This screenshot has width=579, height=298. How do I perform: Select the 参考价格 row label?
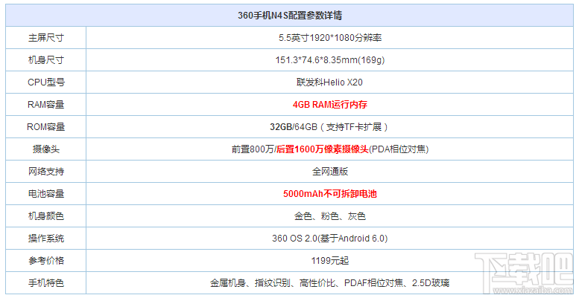(45, 261)
